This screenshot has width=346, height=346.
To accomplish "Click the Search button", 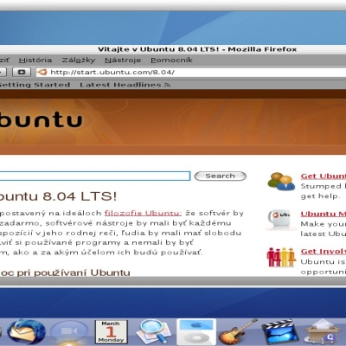I will point(221,176).
